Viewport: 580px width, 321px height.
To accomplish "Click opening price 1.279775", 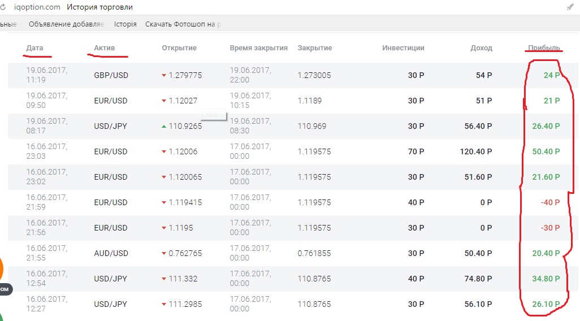I will click(185, 75).
